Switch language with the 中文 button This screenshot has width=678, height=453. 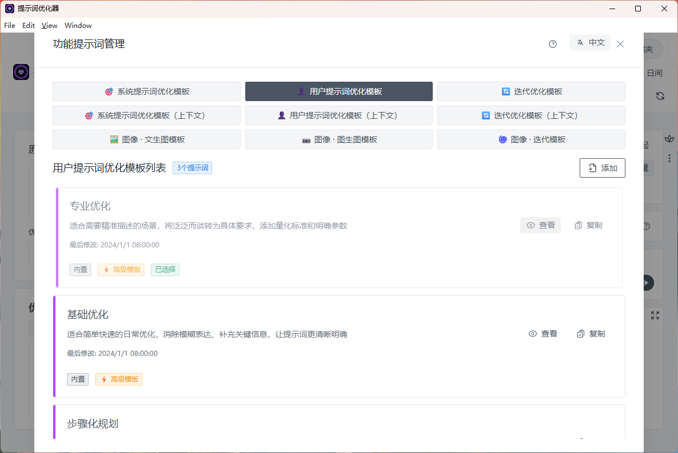tap(590, 42)
